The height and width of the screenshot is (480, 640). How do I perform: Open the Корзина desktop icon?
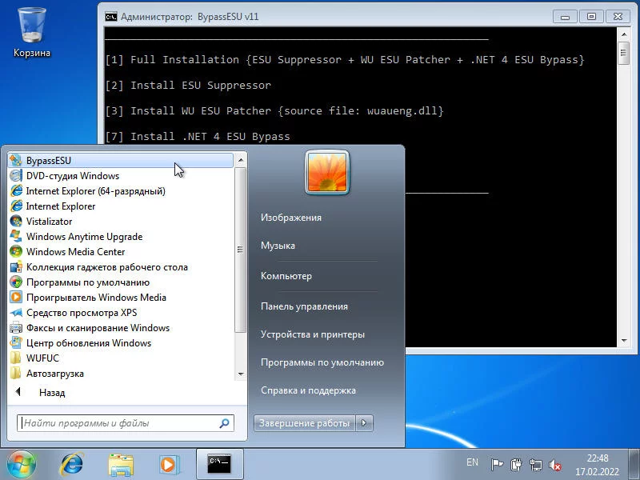point(31,33)
